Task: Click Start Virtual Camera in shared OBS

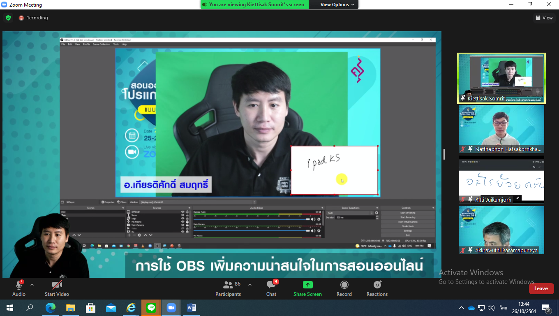Action: coord(408,222)
